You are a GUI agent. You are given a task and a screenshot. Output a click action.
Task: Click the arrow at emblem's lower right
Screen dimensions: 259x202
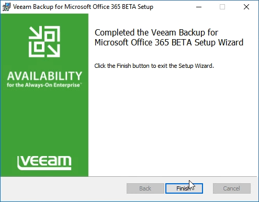[x=53, y=51]
